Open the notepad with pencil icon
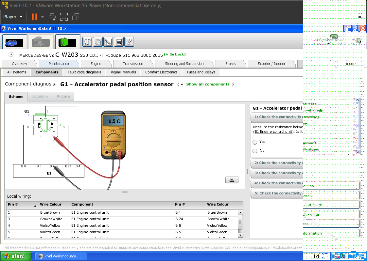The width and height of the screenshot is (367, 261). [108, 42]
